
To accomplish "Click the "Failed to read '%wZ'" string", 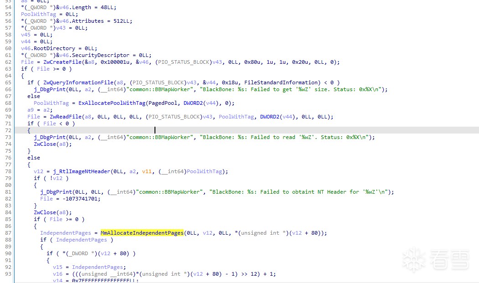I will pos(288,137).
